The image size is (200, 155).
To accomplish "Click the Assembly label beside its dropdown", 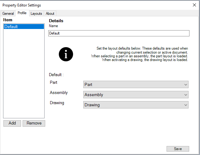I will point(59,93).
